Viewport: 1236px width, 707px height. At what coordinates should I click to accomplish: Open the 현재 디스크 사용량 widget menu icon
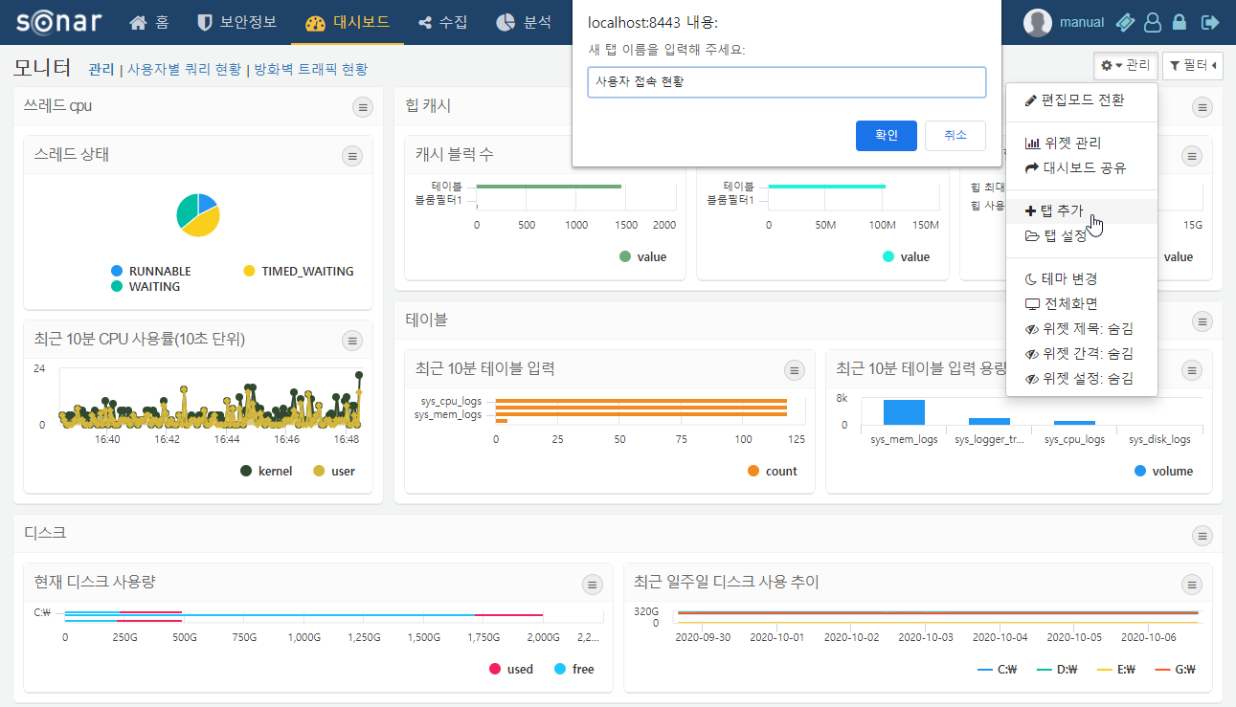[x=593, y=585]
